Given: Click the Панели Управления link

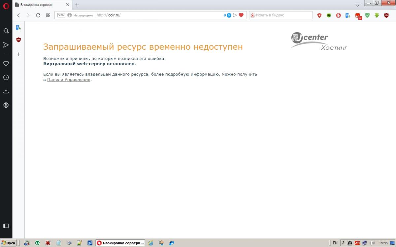Looking at the screenshot, I should coord(69,80).
